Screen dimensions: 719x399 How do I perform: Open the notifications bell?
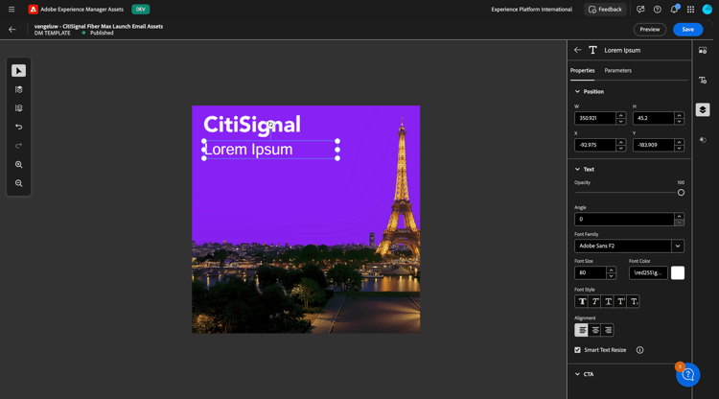pos(674,10)
